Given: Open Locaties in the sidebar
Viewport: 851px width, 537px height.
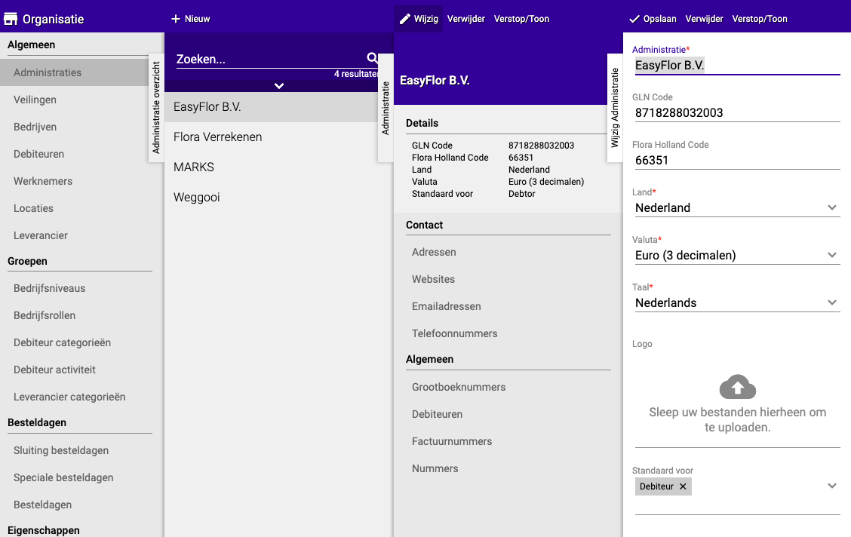Looking at the screenshot, I should [34, 208].
